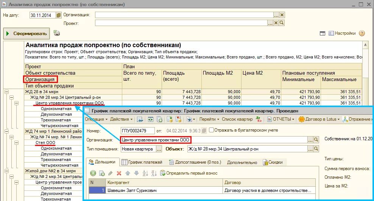Open the selection dialog for the top Организация filter

pos(276,15)
